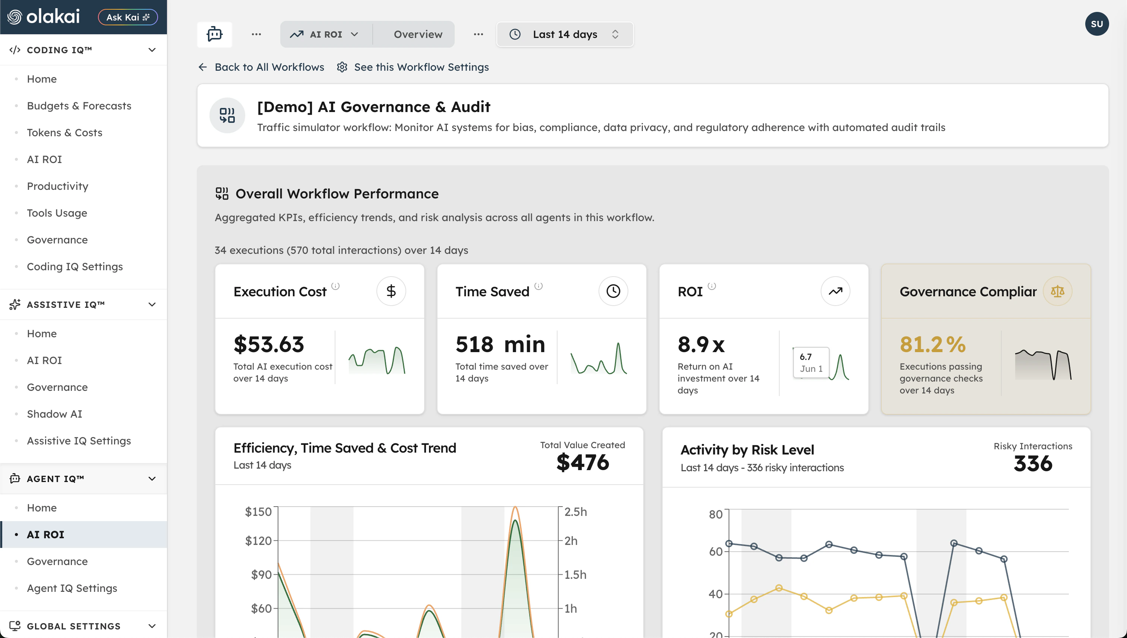Viewport: 1127px width, 638px height.
Task: Open the ellipsis menu after Overview
Action: [478, 34]
